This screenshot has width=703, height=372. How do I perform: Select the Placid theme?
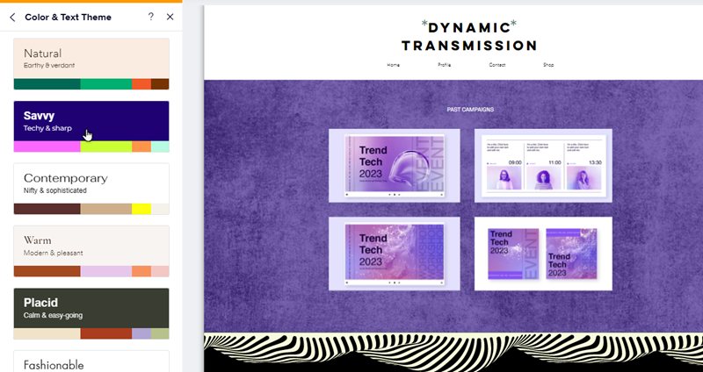[91, 307]
